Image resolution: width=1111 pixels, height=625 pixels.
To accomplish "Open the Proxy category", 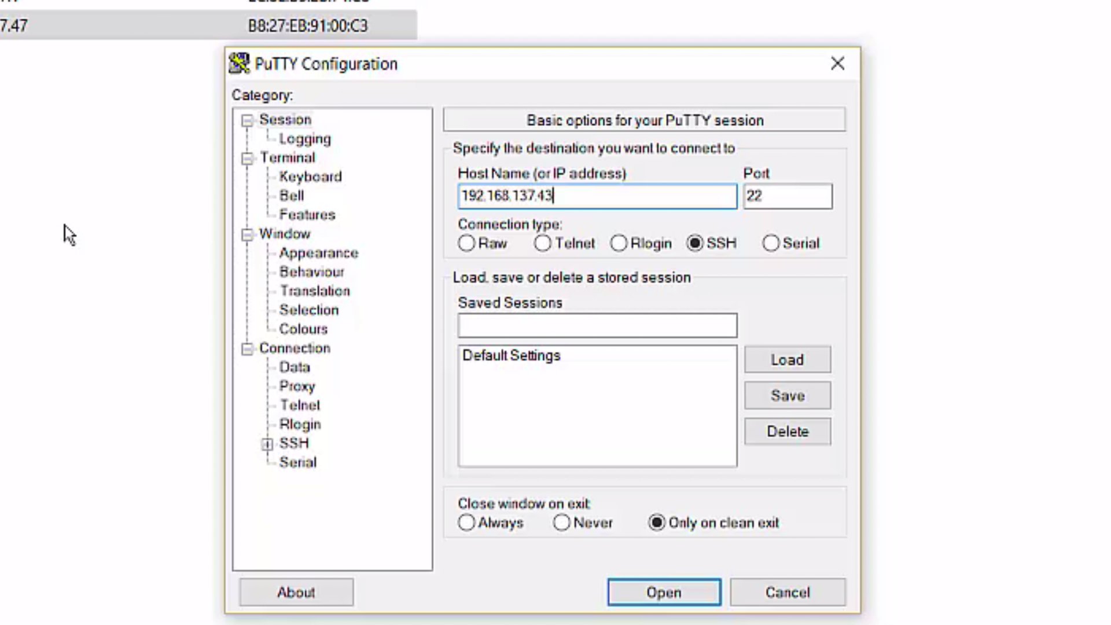I will click(297, 386).
